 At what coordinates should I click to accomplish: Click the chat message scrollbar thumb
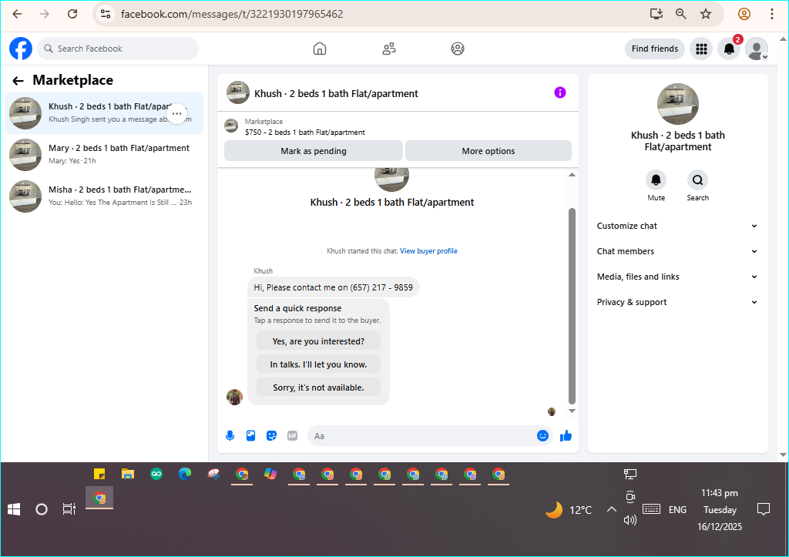tap(572, 305)
